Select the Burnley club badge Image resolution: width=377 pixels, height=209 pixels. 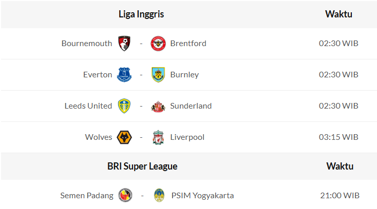click(158, 75)
